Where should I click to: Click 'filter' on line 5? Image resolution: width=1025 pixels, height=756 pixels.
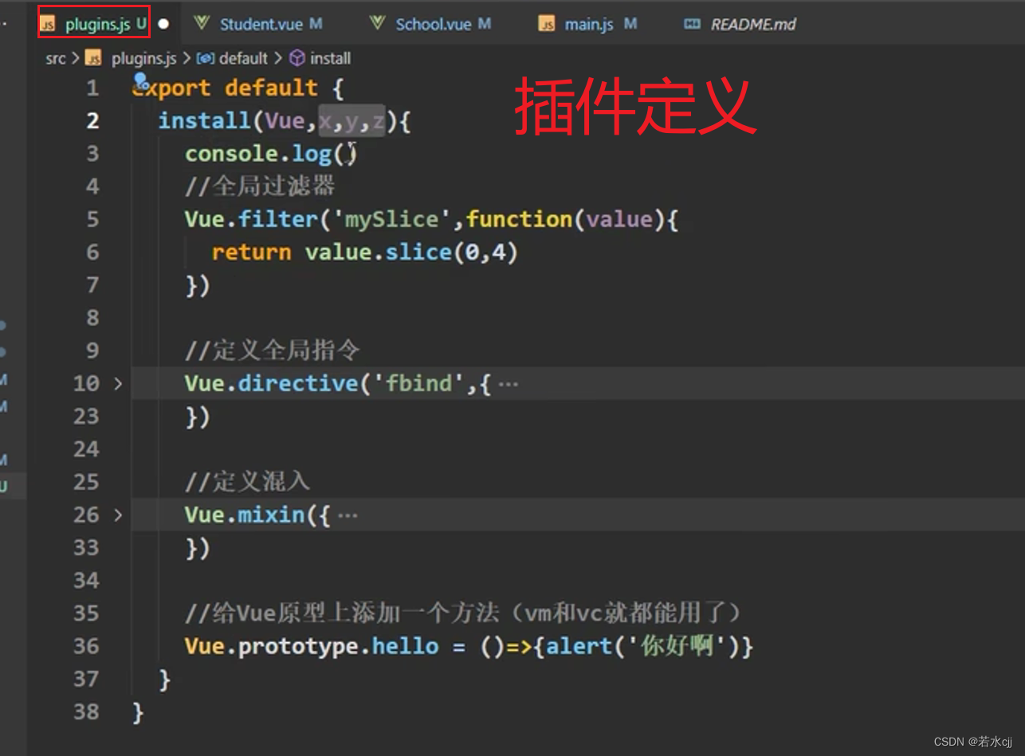pyautogui.click(x=278, y=219)
